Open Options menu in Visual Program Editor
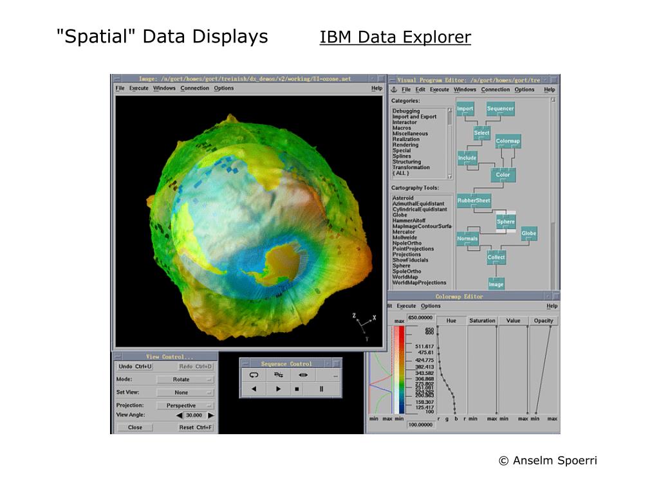 coord(524,89)
